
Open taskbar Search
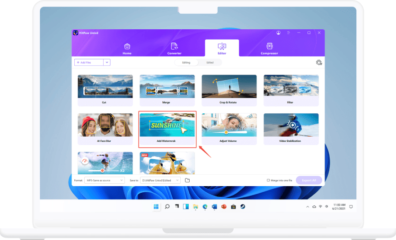167,207
